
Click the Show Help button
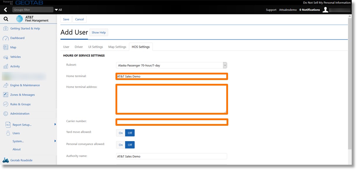coord(99,33)
